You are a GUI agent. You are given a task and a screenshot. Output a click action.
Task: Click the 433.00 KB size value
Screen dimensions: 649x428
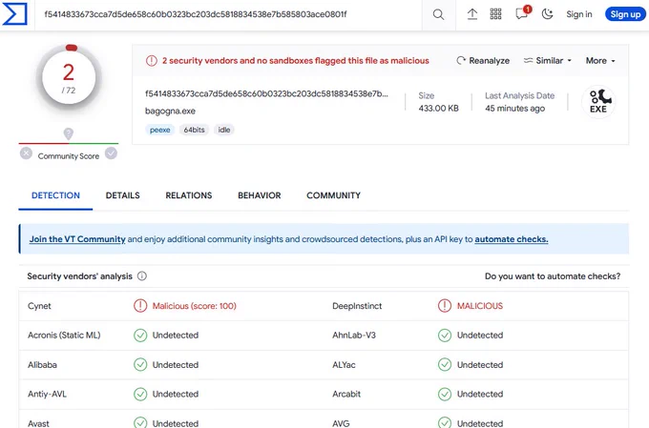tap(438, 109)
